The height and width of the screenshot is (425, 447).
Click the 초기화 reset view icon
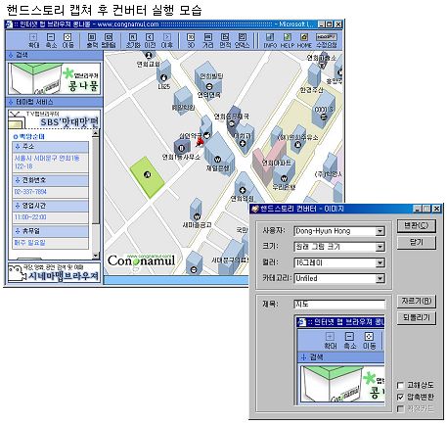tap(132, 40)
